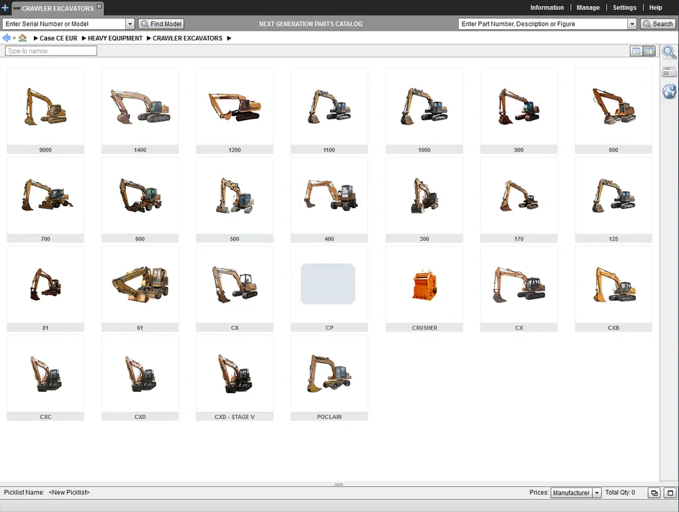Open the 600 excavator series
679x512 pixels.
click(x=140, y=200)
